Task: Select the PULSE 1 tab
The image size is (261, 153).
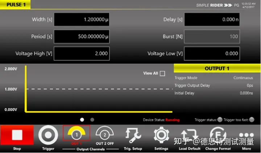Action: [15, 4]
